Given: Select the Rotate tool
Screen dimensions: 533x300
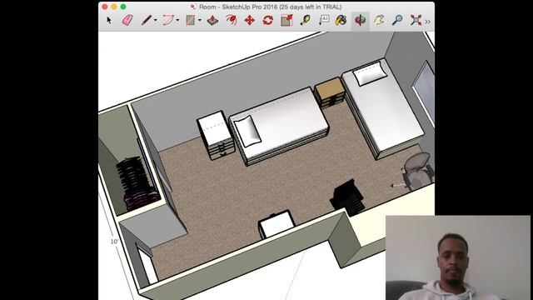Looking at the screenshot, I should pos(268,20).
